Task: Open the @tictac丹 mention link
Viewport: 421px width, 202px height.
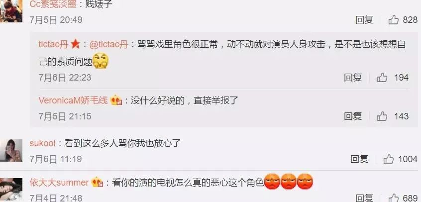Action: pos(108,44)
